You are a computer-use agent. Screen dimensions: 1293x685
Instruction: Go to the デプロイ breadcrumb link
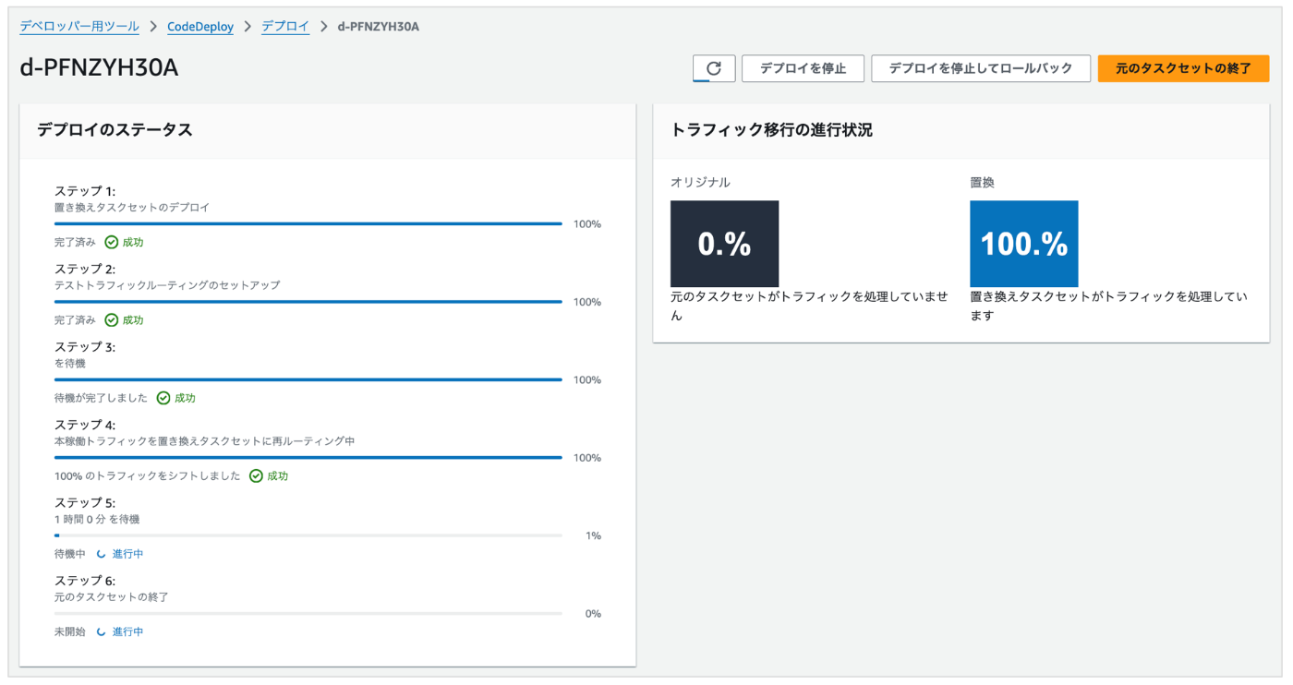coord(285,27)
